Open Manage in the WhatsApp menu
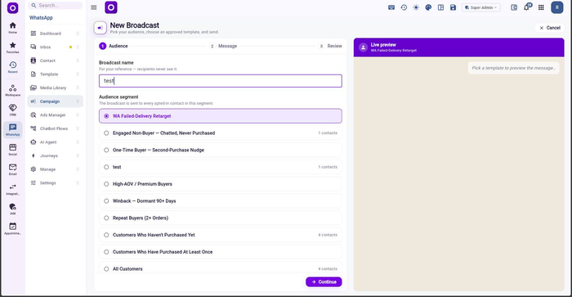The width and height of the screenshot is (572, 297). coord(55,169)
